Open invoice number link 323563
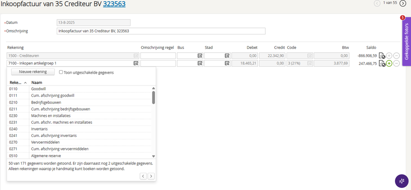This screenshot has width=411, height=190. 114,4
